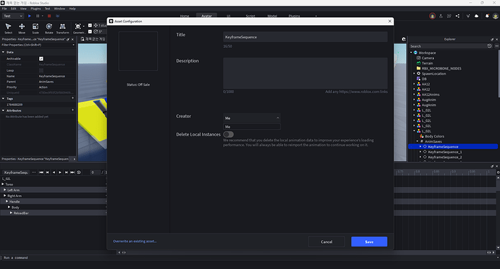
Task: Expand SpawnLocation in Explorer
Action: (x=414, y=73)
